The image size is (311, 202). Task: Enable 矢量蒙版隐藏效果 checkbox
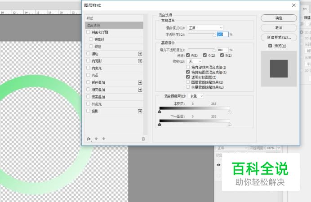[188, 87]
